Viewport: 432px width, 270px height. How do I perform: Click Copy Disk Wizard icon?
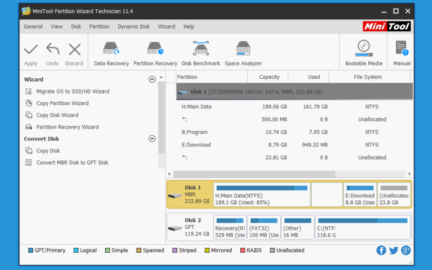click(x=29, y=115)
